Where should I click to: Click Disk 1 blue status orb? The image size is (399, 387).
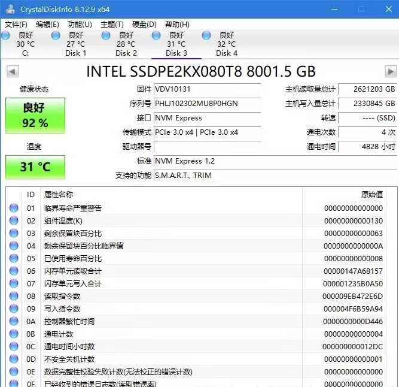[56, 35]
